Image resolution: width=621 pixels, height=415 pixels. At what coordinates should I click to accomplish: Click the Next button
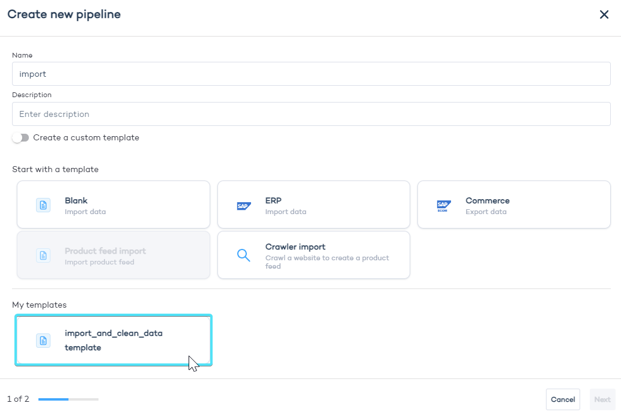(x=602, y=399)
